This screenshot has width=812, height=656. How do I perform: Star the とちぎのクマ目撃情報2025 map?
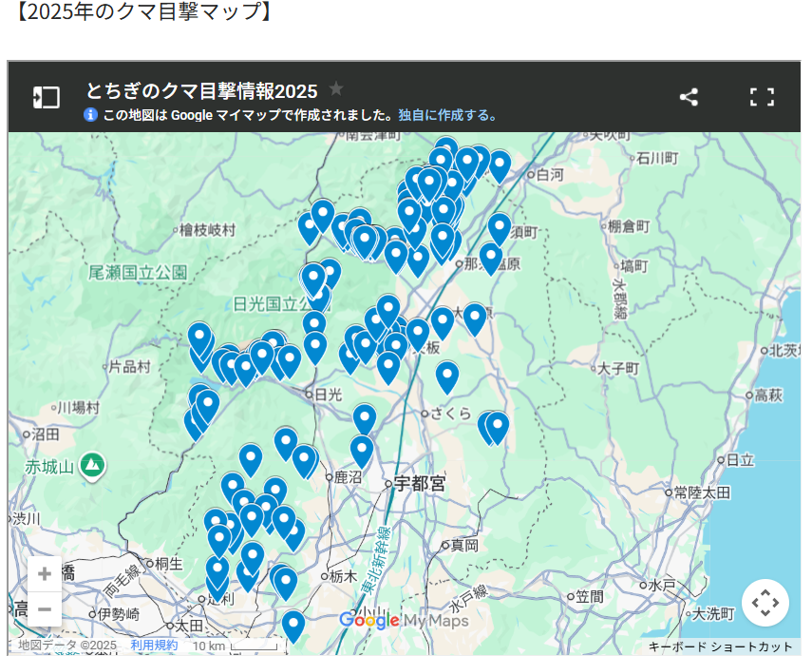(336, 89)
